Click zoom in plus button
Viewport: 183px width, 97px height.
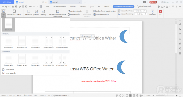point(176,95)
